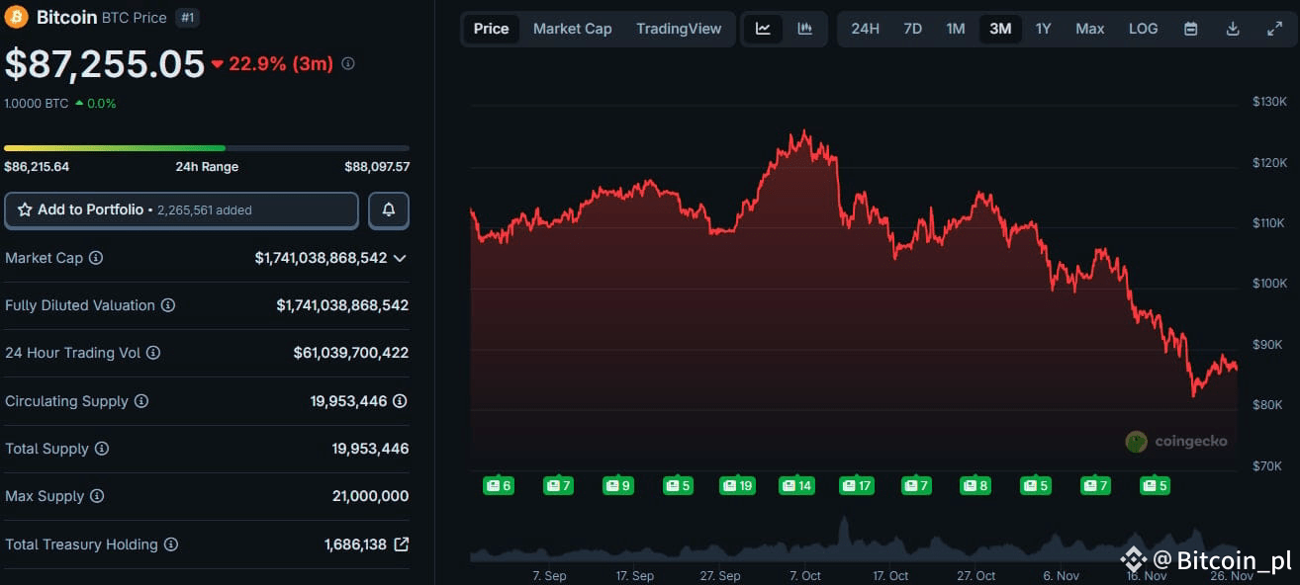
Task: Select the 1Y time range
Action: coord(1043,29)
